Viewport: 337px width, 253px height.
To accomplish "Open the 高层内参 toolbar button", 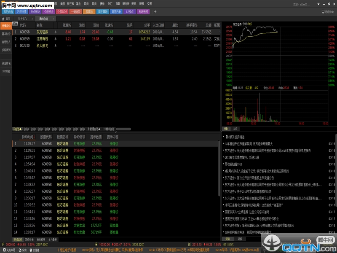I will (x=116, y=12).
